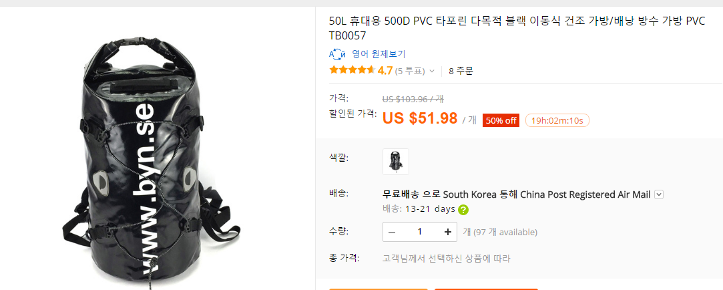Click China Post Registered Air Mail shipping text
This screenshot has width=723, height=290.
click(x=585, y=194)
